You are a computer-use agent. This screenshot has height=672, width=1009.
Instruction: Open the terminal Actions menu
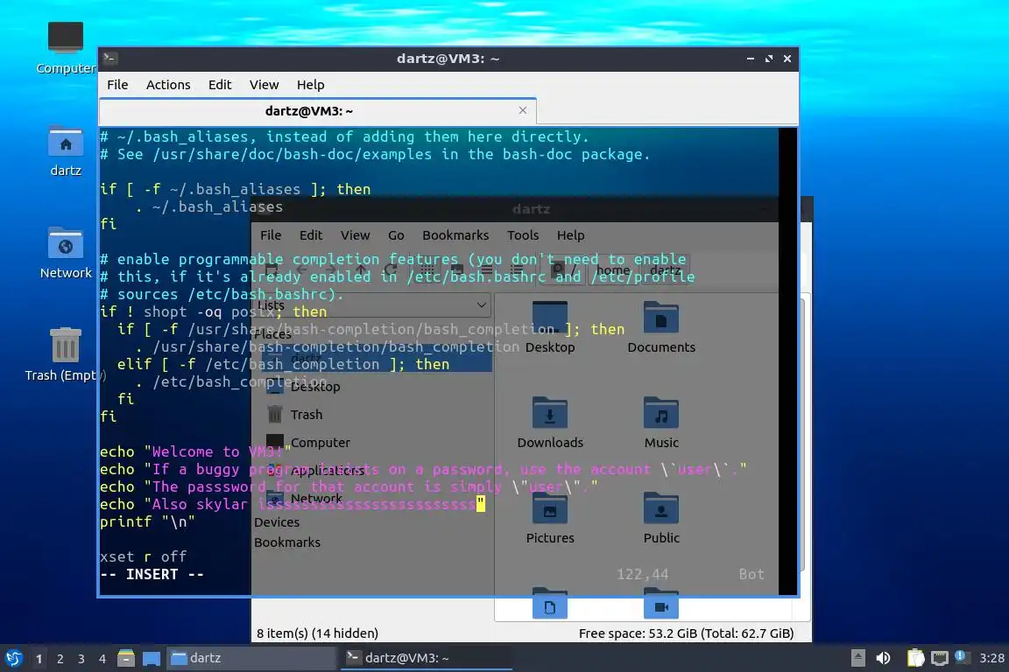tap(168, 85)
